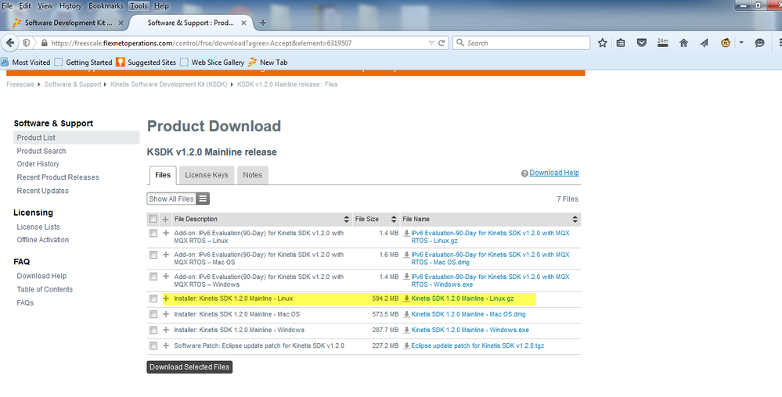The width and height of the screenshot is (782, 397).
Task: Click the list icon on Show All Files
Action: (203, 198)
